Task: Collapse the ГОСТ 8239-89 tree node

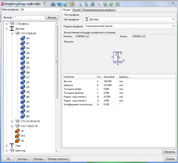Action: (12, 33)
